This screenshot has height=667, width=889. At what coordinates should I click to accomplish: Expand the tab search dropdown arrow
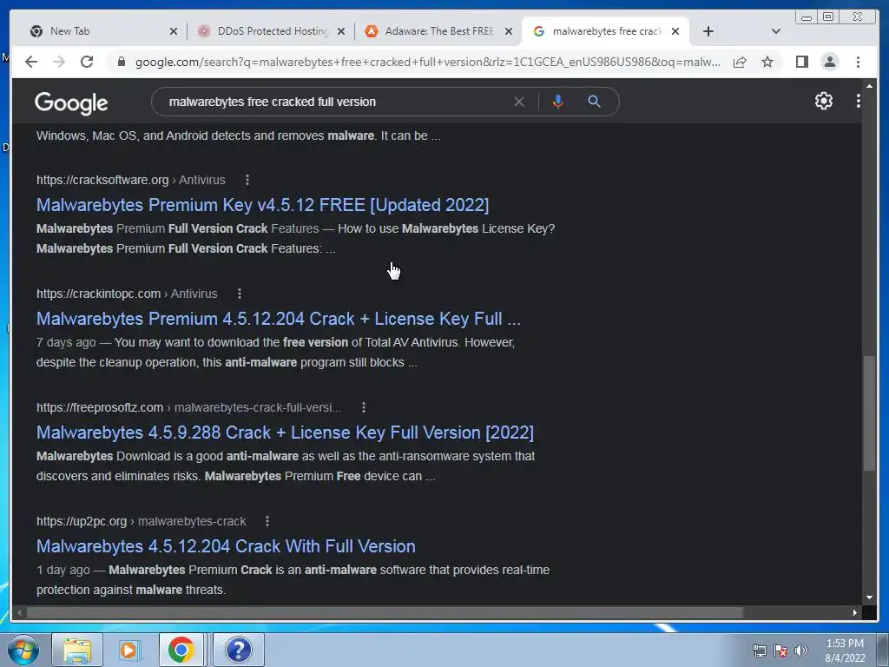776,31
